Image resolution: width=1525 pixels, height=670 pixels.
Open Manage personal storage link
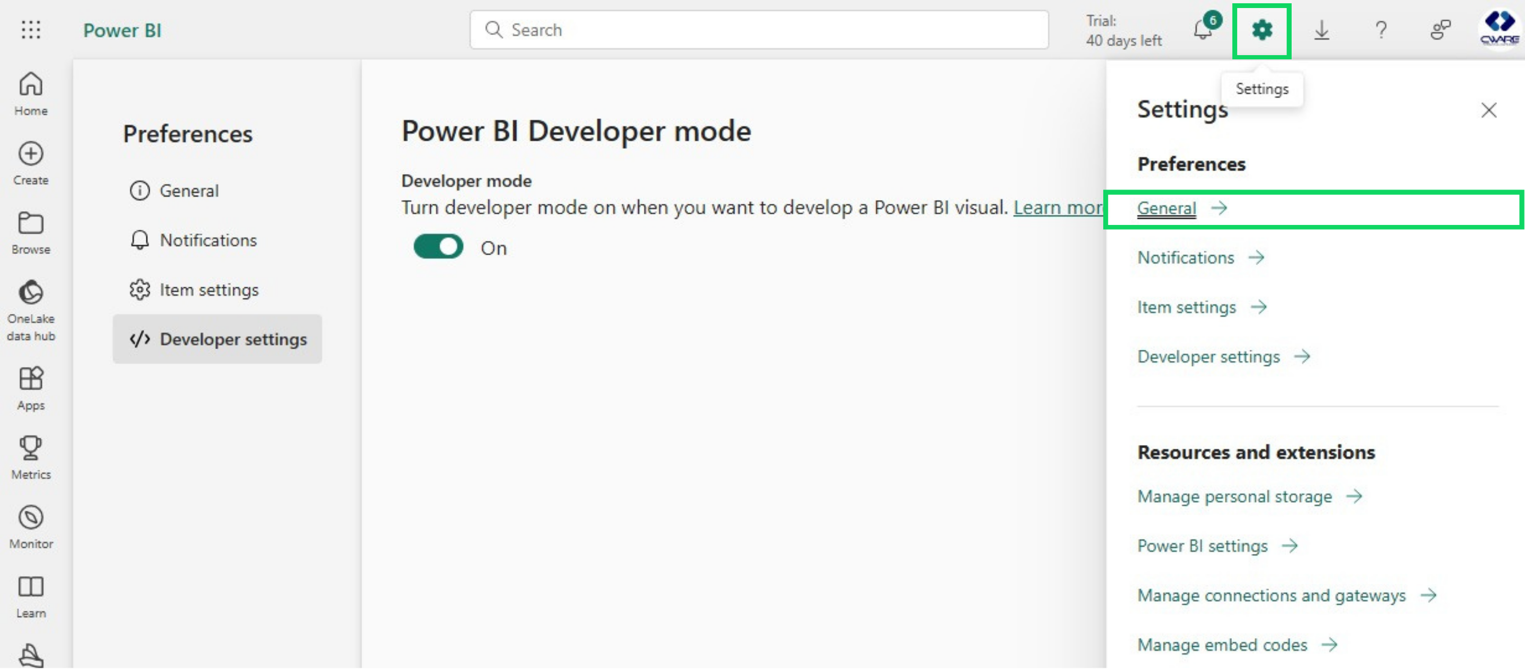coord(1234,496)
